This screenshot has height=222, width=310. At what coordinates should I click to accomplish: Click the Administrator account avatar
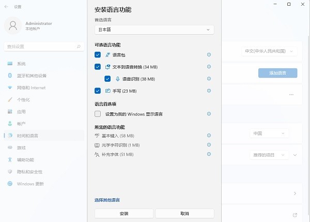click(13, 26)
